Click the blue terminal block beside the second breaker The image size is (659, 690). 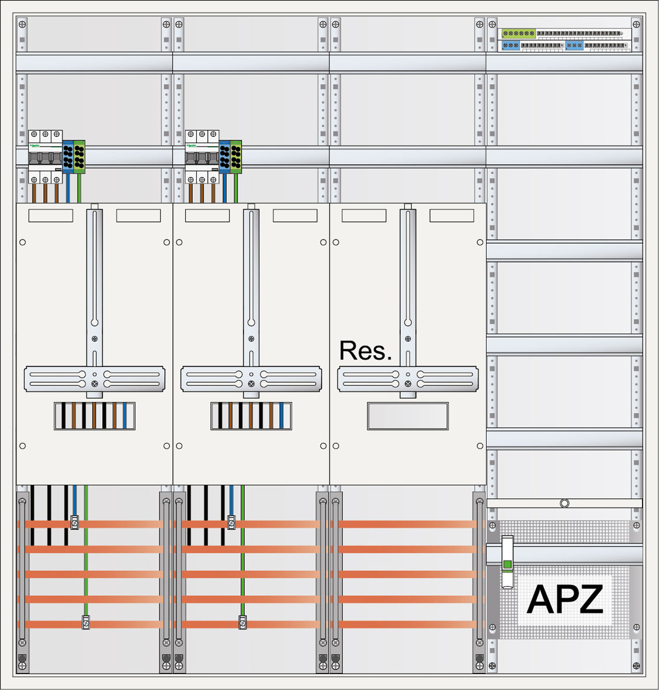pos(224,157)
